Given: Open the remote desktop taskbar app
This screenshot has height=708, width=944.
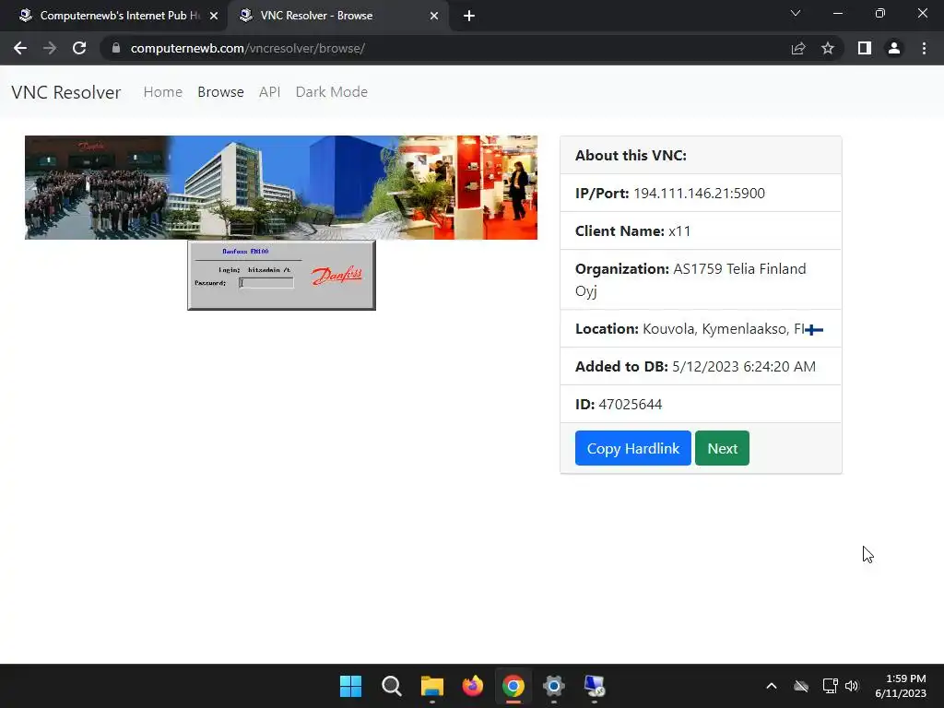Looking at the screenshot, I should (x=595, y=686).
